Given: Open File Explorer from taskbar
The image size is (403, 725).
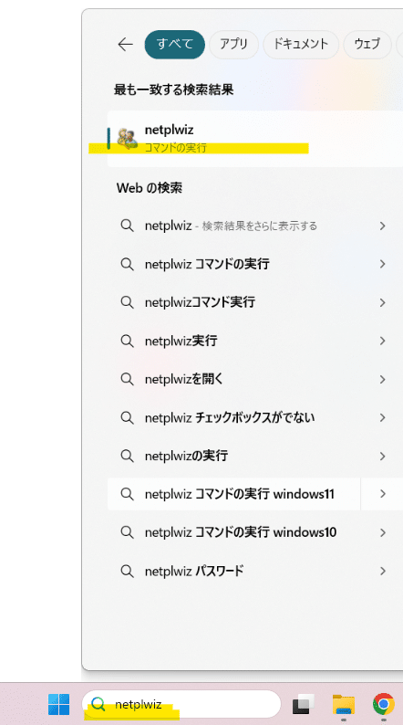Looking at the screenshot, I should (344, 704).
